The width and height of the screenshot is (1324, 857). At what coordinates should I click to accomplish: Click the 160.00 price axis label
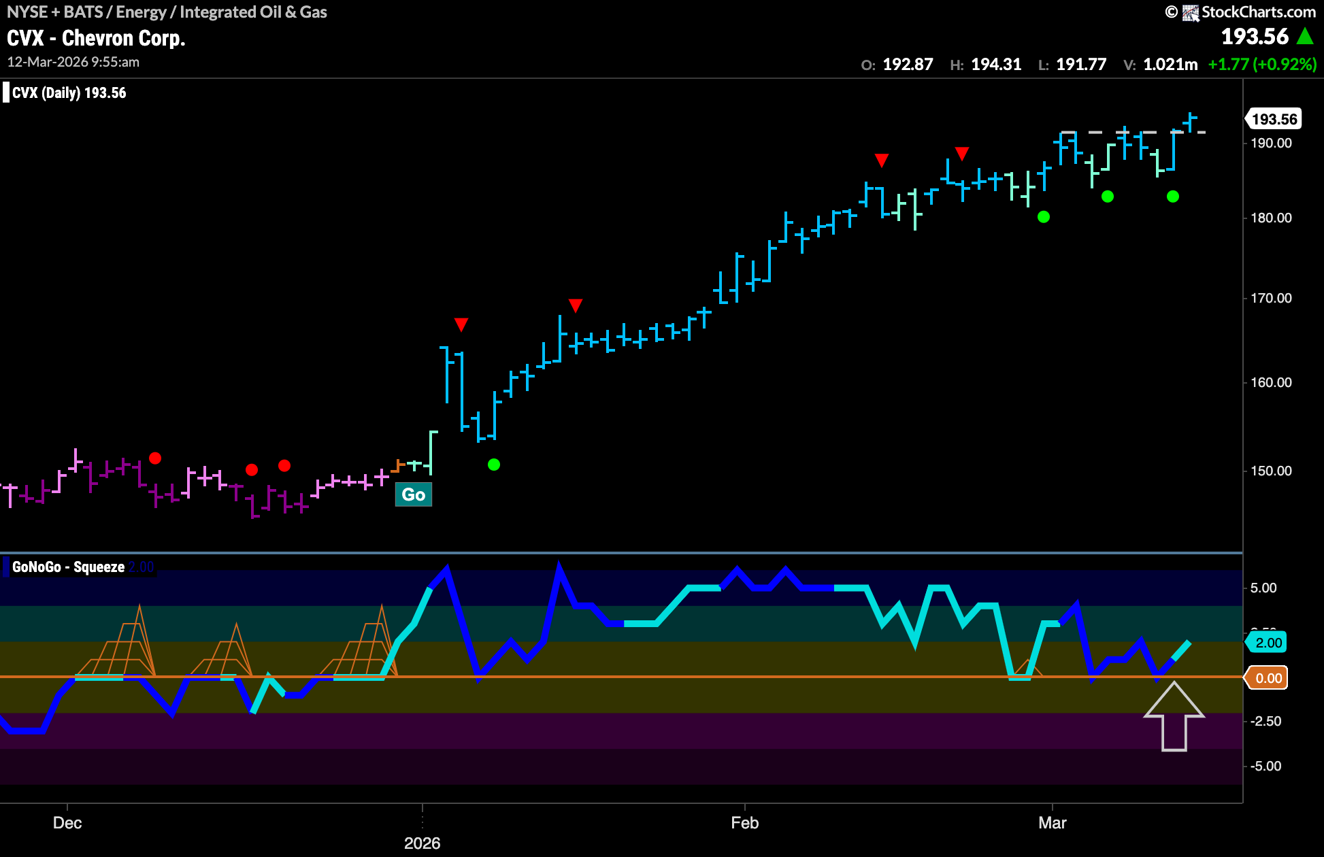[1271, 382]
